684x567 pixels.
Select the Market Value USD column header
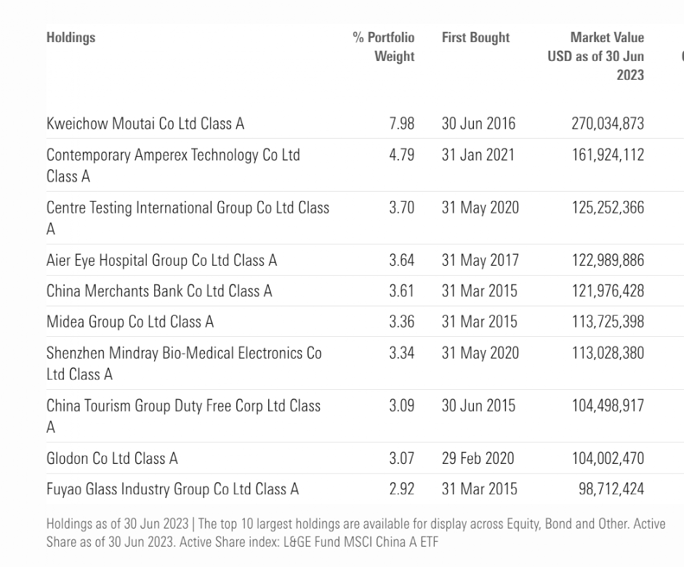click(x=597, y=56)
